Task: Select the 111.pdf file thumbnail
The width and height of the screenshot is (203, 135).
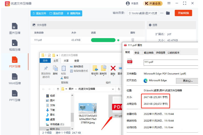Action: [x=115, y=106]
